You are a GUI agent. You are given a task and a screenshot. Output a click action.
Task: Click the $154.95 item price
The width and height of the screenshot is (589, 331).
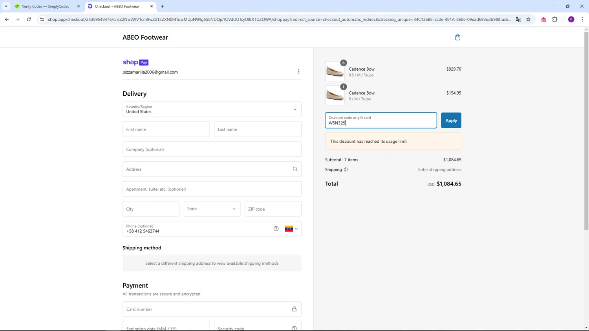point(454,93)
